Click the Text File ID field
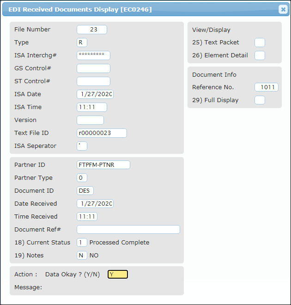Screen dimensions: 291x305 click(102, 133)
